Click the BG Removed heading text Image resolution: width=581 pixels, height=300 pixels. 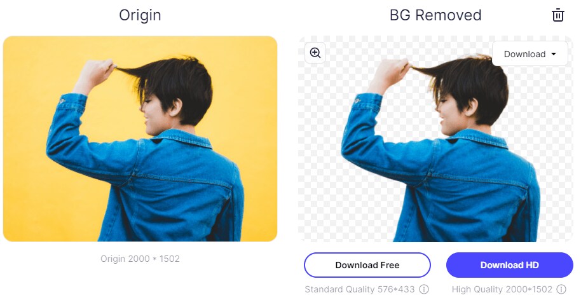click(x=435, y=15)
